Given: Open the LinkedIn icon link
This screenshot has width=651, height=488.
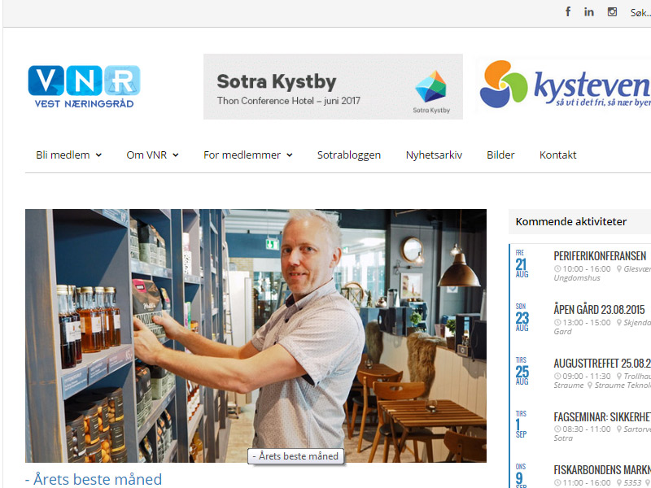Looking at the screenshot, I should pyautogui.click(x=588, y=11).
